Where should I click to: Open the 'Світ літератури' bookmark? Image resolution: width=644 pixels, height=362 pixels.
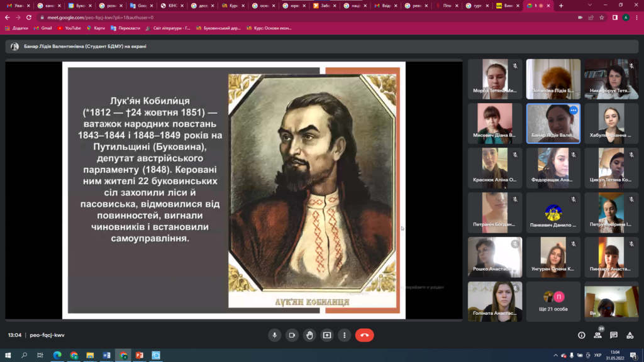pyautogui.click(x=167, y=28)
